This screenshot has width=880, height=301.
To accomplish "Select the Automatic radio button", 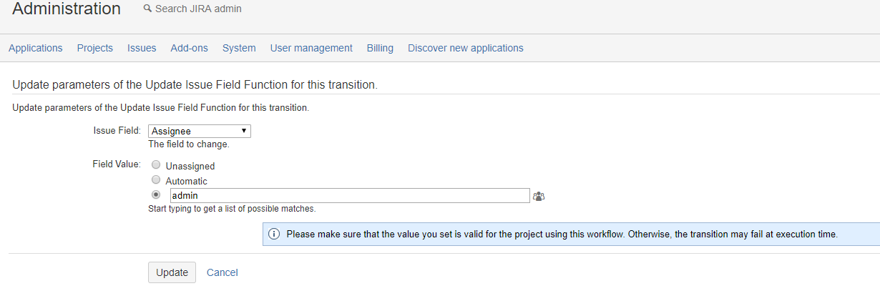I will click(156, 180).
